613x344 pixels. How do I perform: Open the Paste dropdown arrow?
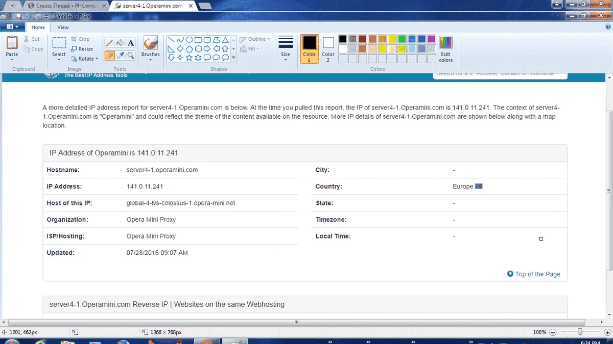pyautogui.click(x=12, y=60)
